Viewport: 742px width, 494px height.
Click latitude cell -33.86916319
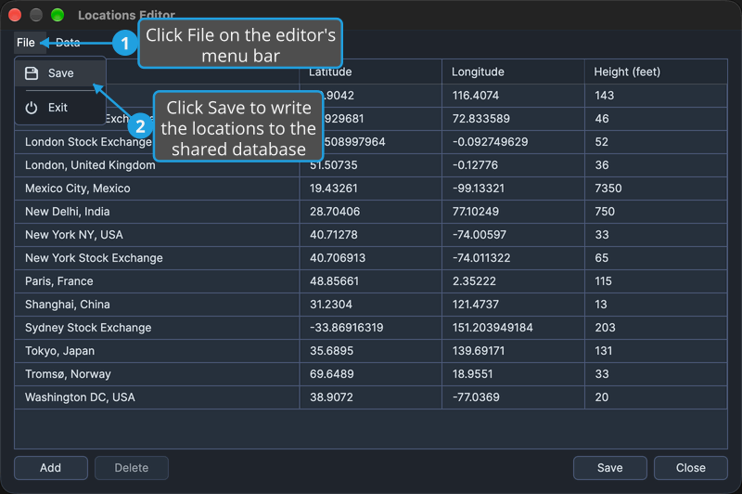click(370, 327)
